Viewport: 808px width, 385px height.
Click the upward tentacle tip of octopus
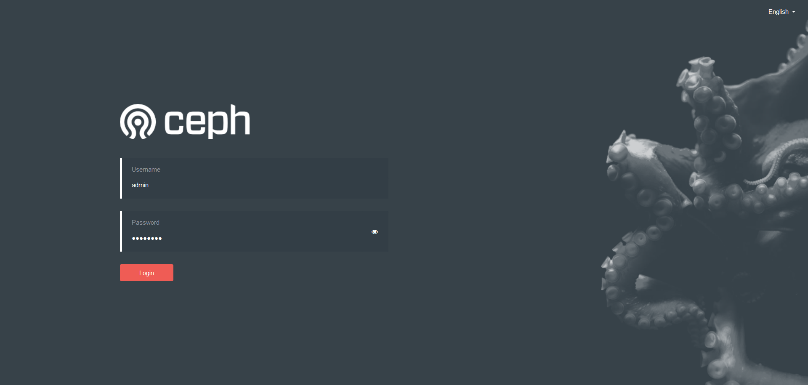tap(701, 64)
